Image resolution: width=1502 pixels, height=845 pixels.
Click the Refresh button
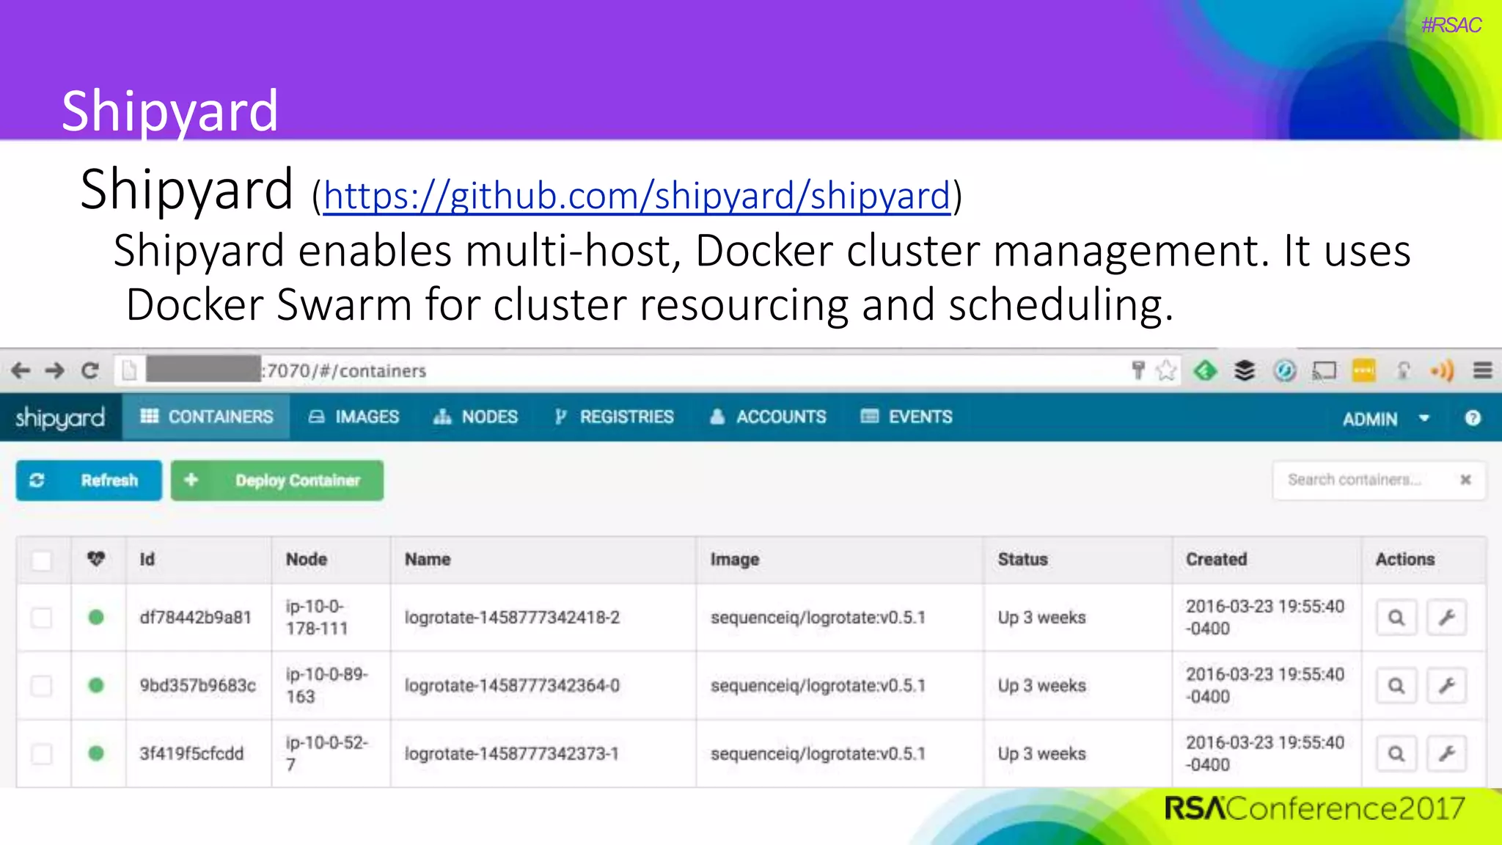[89, 480]
